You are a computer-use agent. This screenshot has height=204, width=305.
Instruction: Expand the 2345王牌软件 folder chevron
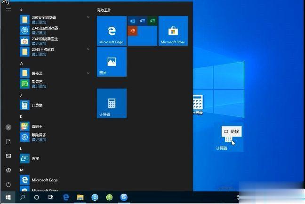[88, 49]
